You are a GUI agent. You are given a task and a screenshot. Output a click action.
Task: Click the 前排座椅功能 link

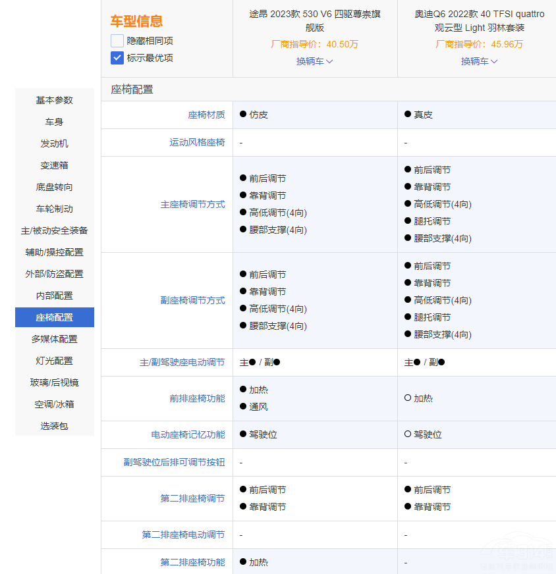click(x=197, y=398)
